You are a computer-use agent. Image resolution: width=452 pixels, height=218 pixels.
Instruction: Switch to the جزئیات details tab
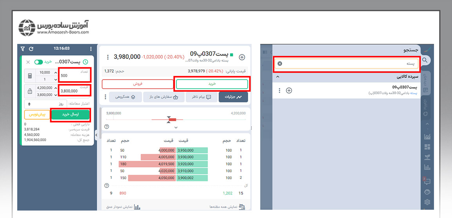[x=233, y=97]
